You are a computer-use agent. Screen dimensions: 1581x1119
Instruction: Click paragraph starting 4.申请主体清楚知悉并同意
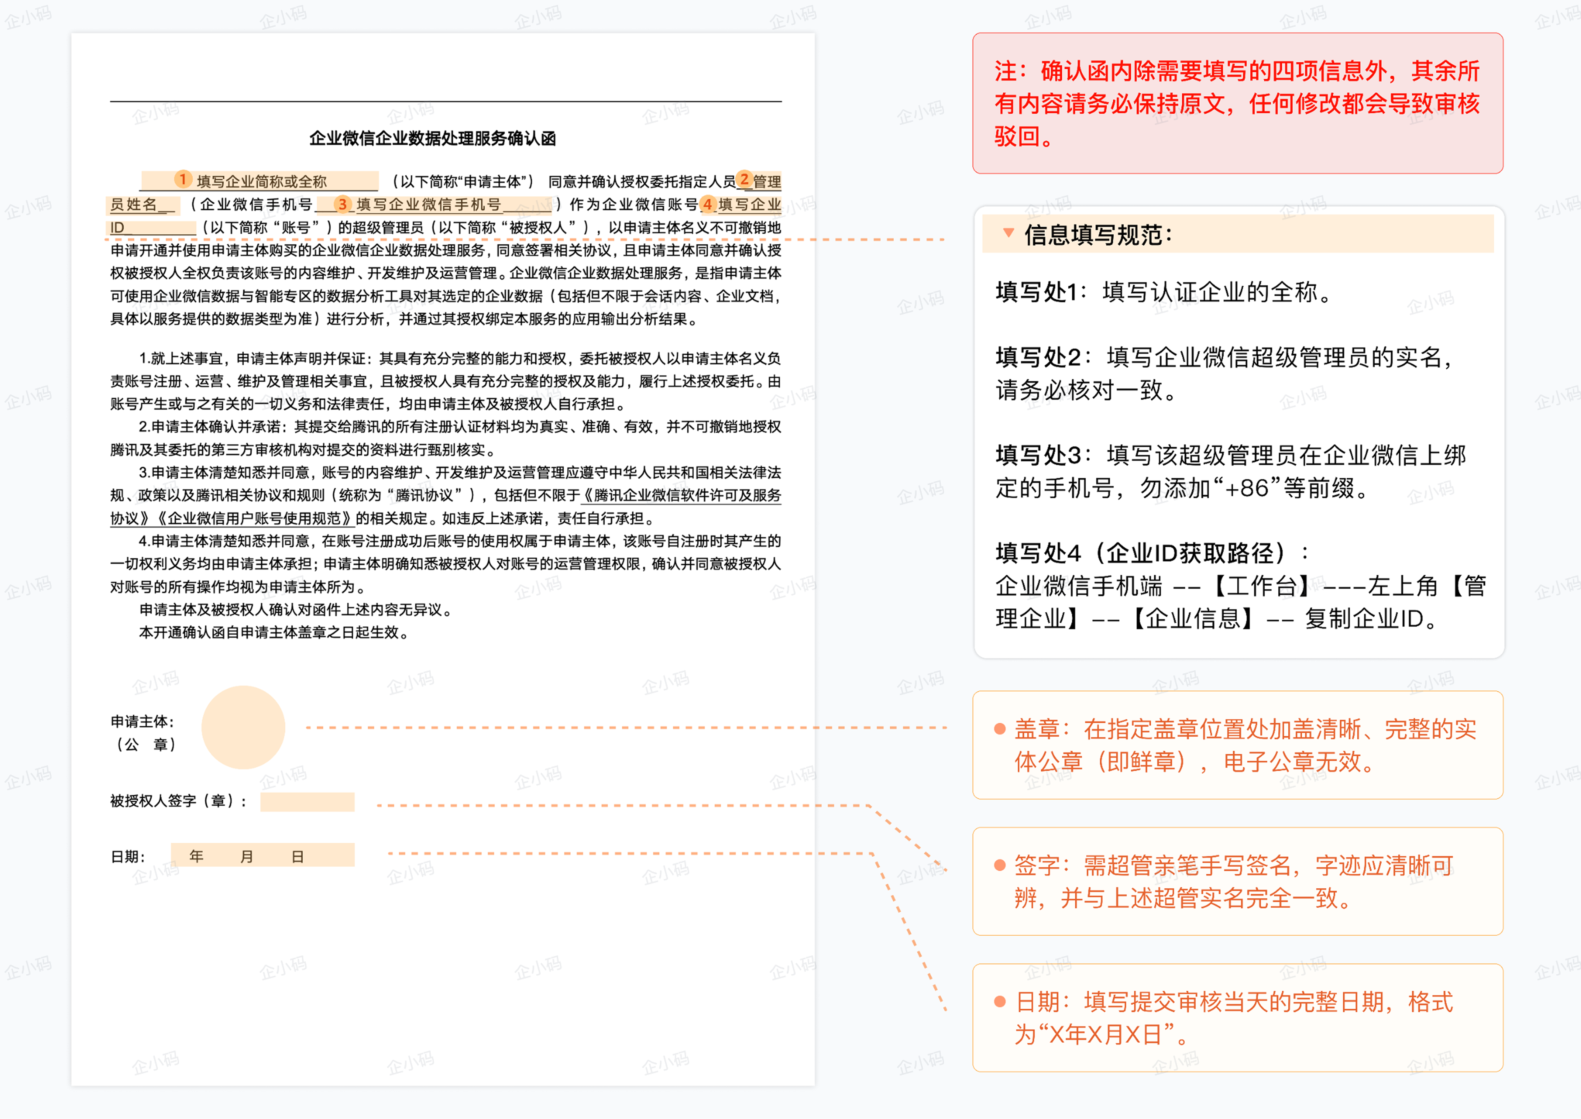point(446,564)
